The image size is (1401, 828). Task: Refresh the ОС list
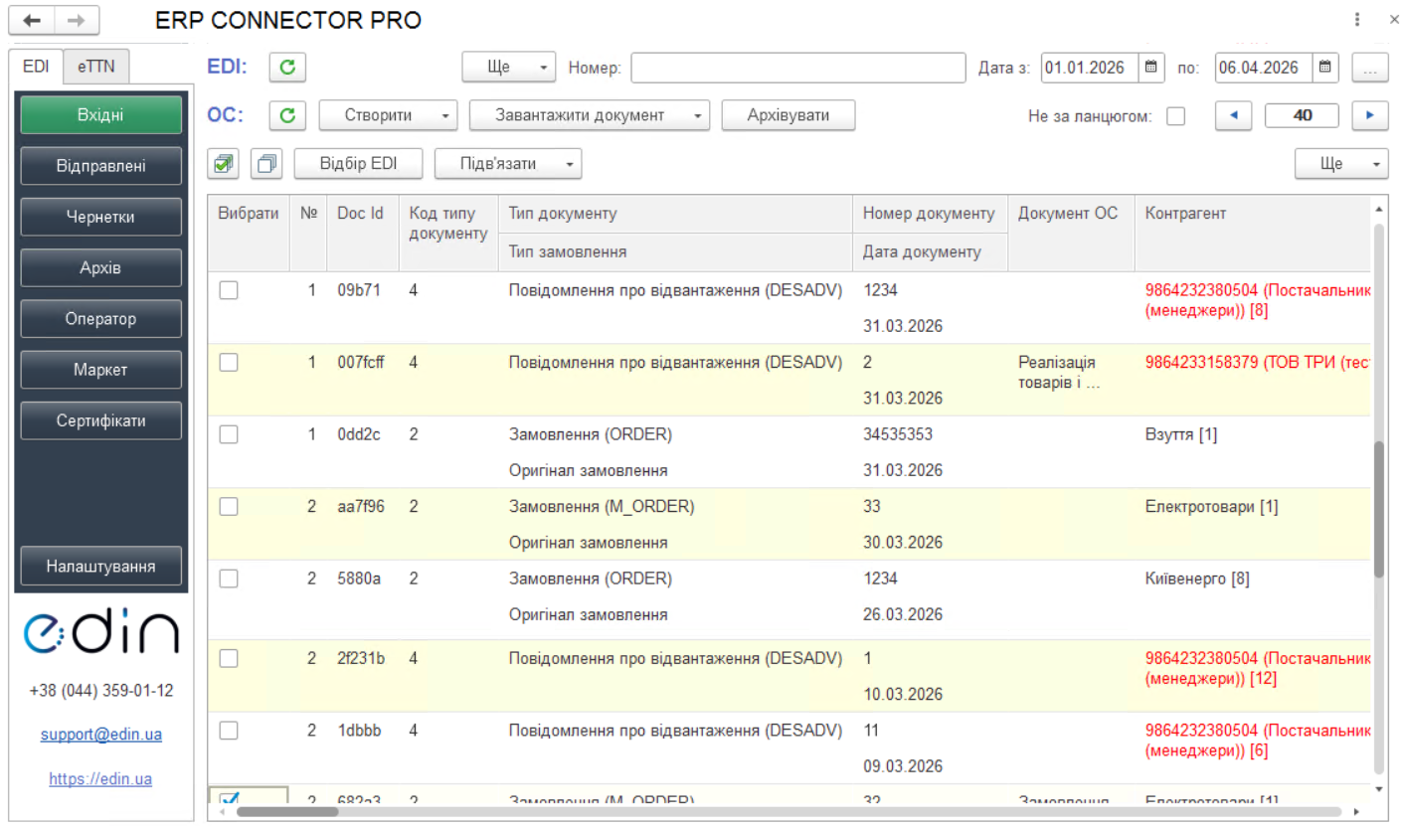pyautogui.click(x=287, y=115)
